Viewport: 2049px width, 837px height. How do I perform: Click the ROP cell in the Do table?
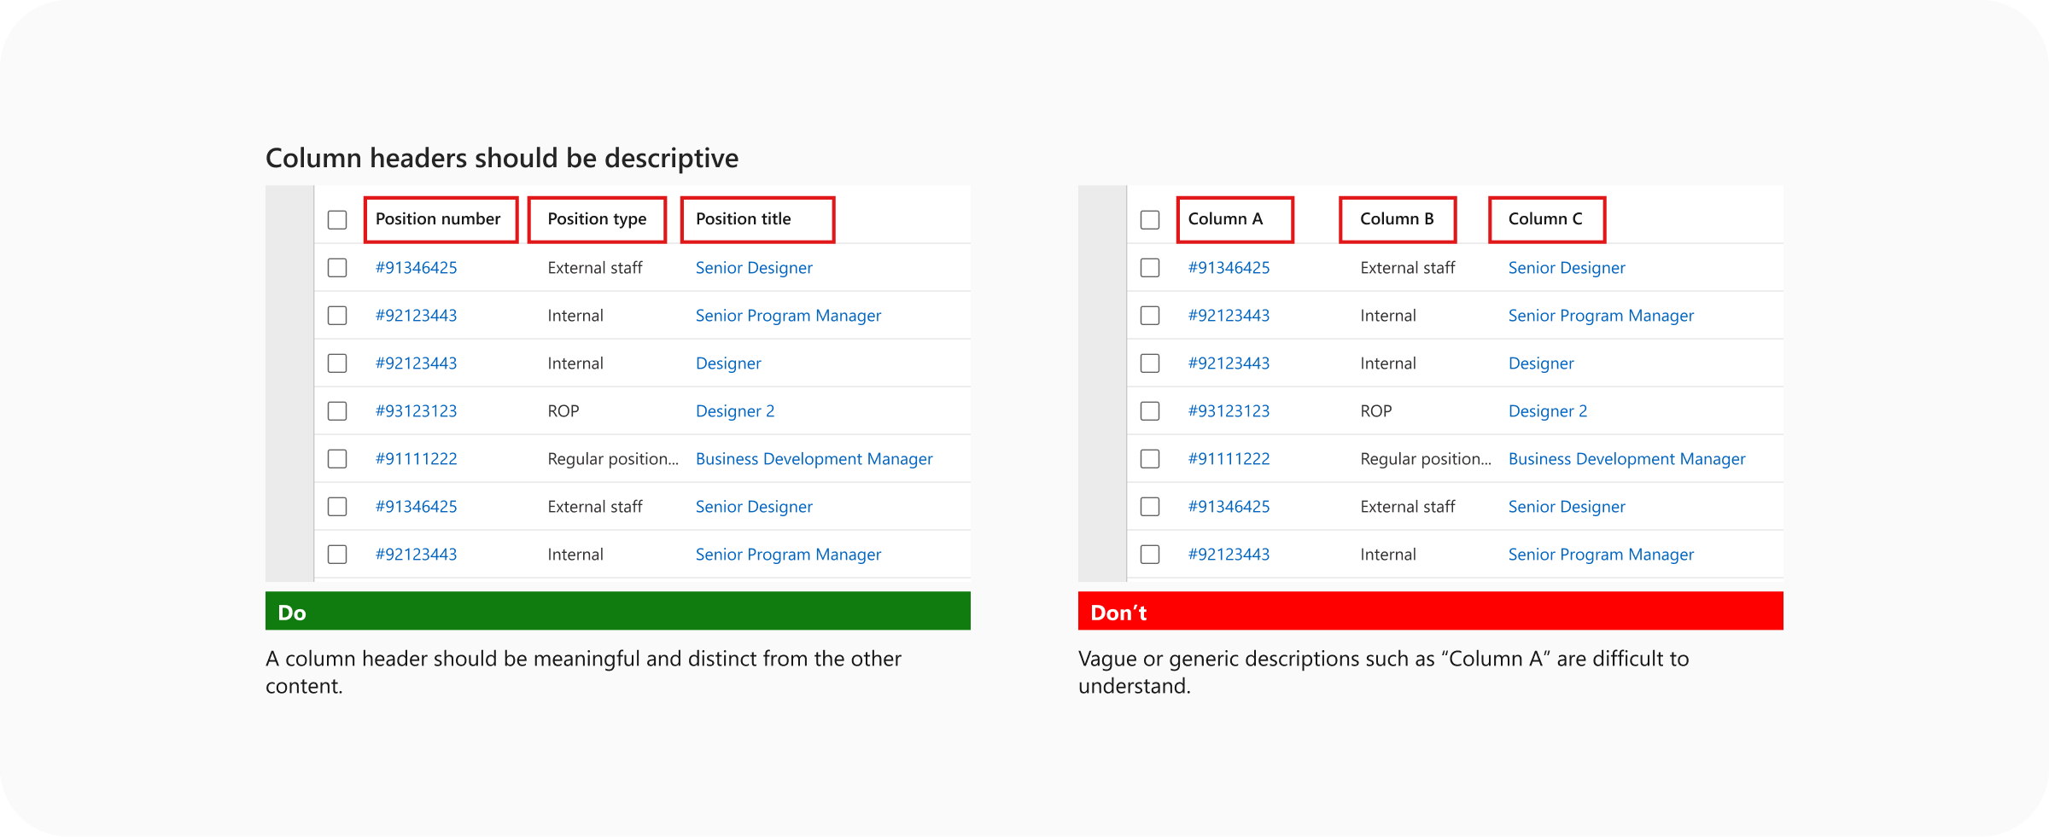(x=563, y=411)
